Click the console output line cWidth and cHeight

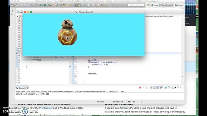[33, 94]
